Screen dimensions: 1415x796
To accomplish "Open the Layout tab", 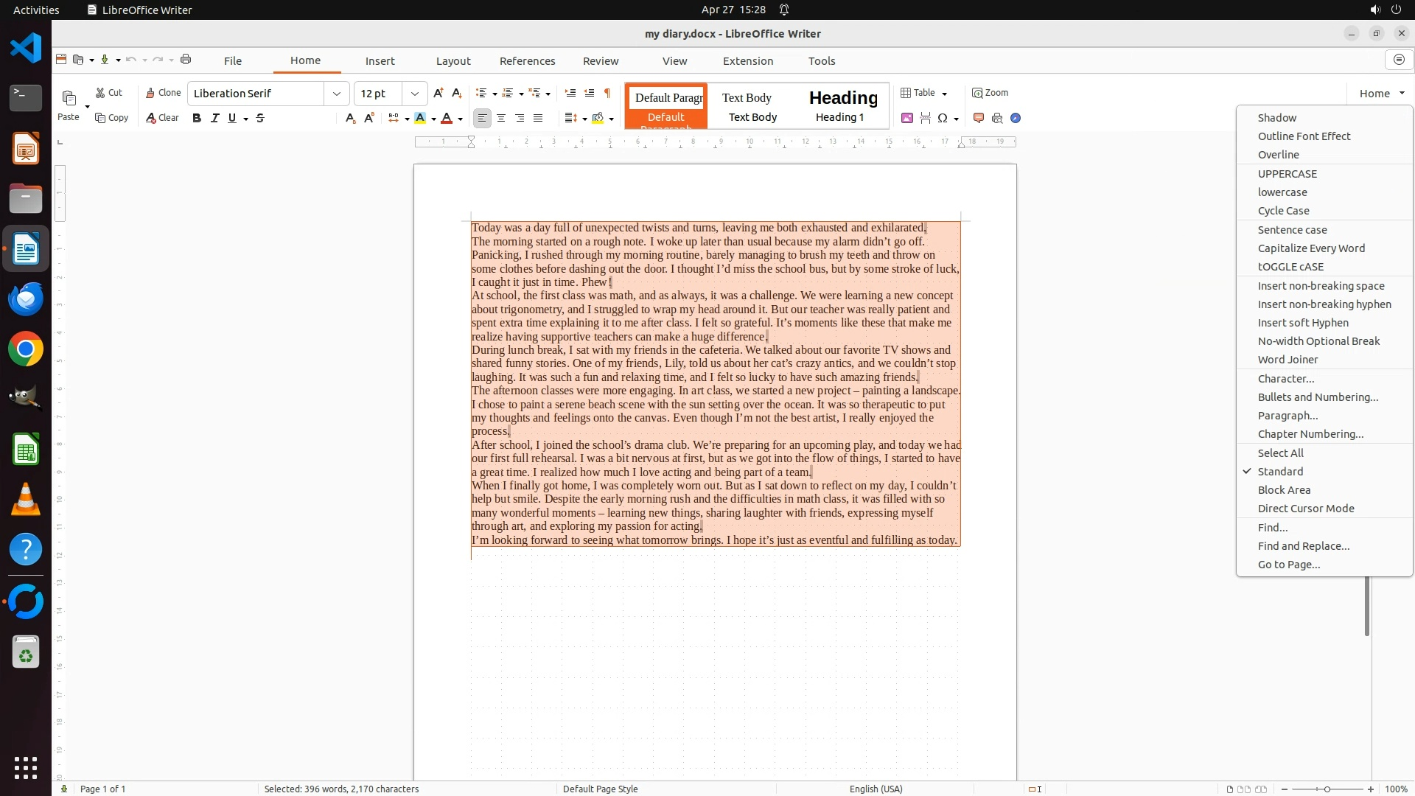I will pyautogui.click(x=453, y=61).
